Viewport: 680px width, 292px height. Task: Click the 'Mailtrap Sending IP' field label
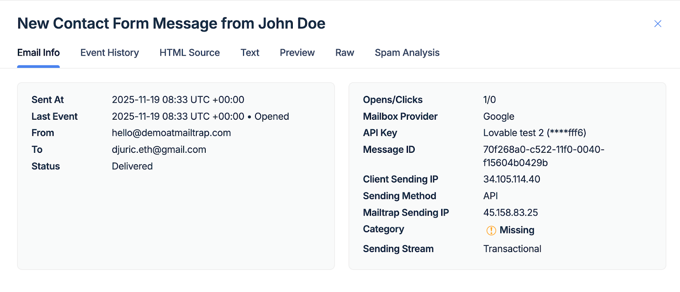(x=406, y=212)
